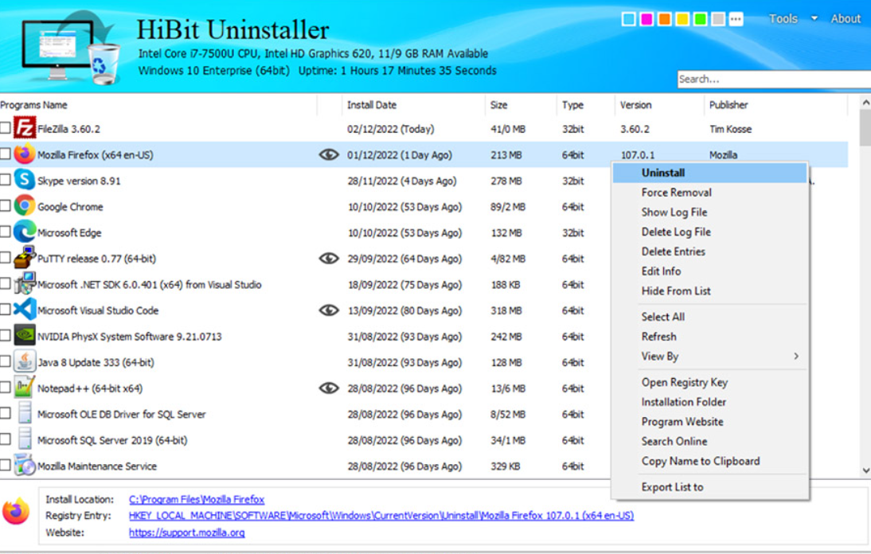Click the Firefox icon in details panel

(x=16, y=511)
